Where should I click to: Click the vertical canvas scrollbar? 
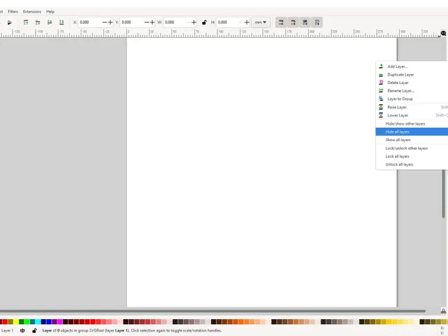[444, 194]
